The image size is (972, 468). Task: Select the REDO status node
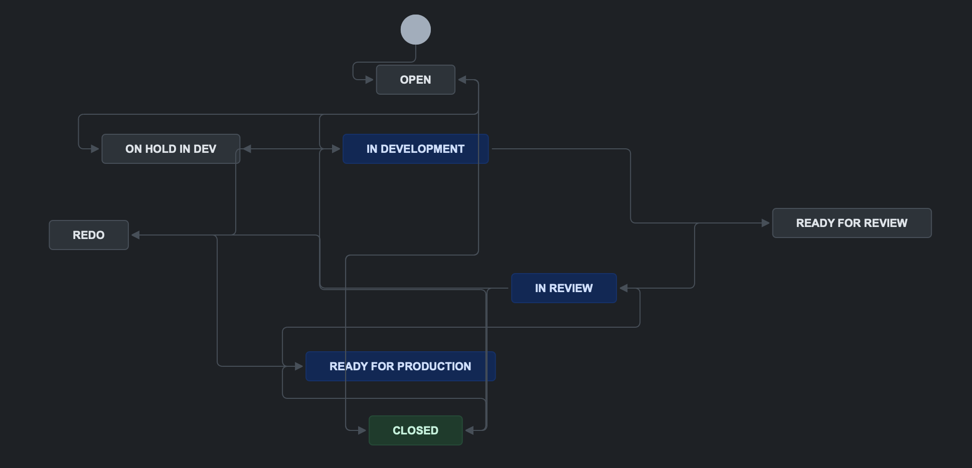pyautogui.click(x=88, y=235)
